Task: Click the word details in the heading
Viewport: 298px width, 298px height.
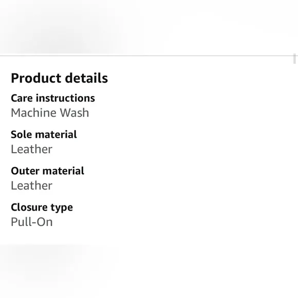Action: pyautogui.click(x=86, y=78)
